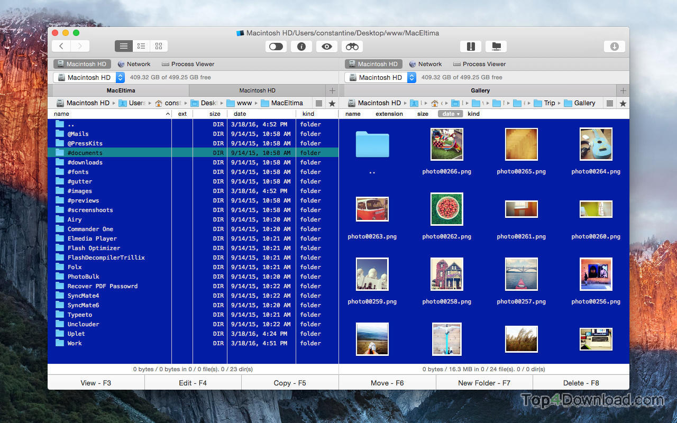
Task: Switch to thumbnail grid view
Action: point(158,46)
